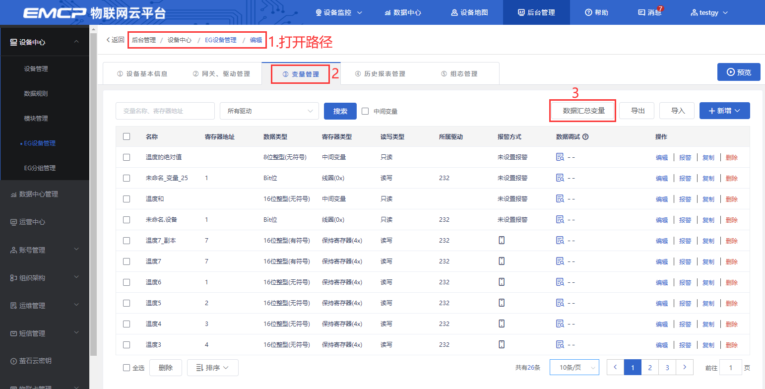Click 返回 back link
Viewport: 765px width, 389px height.
[x=115, y=40]
